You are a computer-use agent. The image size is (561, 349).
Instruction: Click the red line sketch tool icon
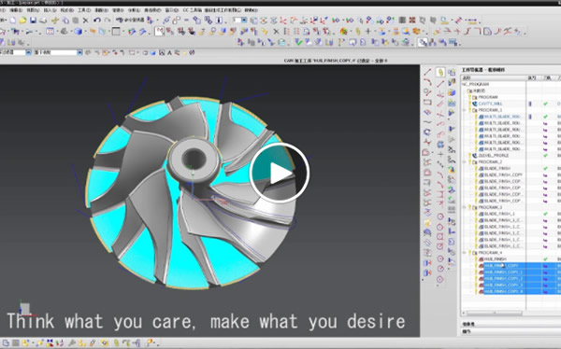pos(427,72)
